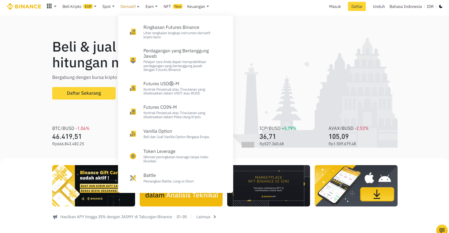Open the Keuangan dropdown menu
Image resolution: width=449 pixels, height=233 pixels.
[x=198, y=6]
